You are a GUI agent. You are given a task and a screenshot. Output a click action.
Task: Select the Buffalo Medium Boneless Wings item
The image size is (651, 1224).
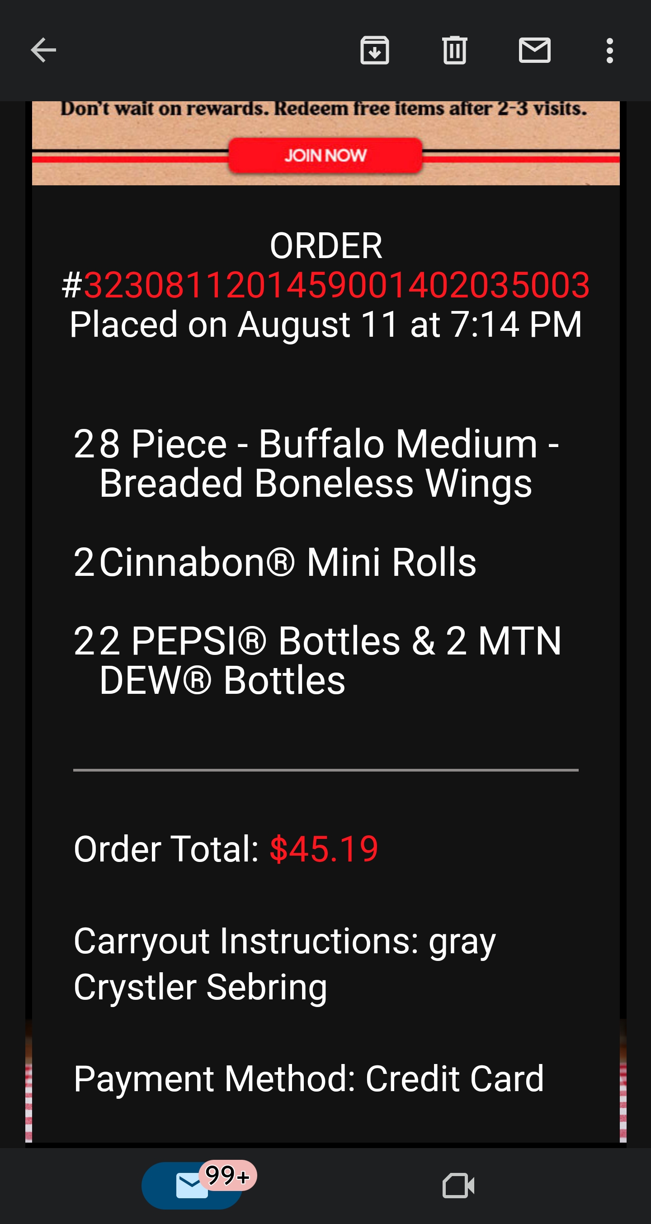click(x=316, y=463)
